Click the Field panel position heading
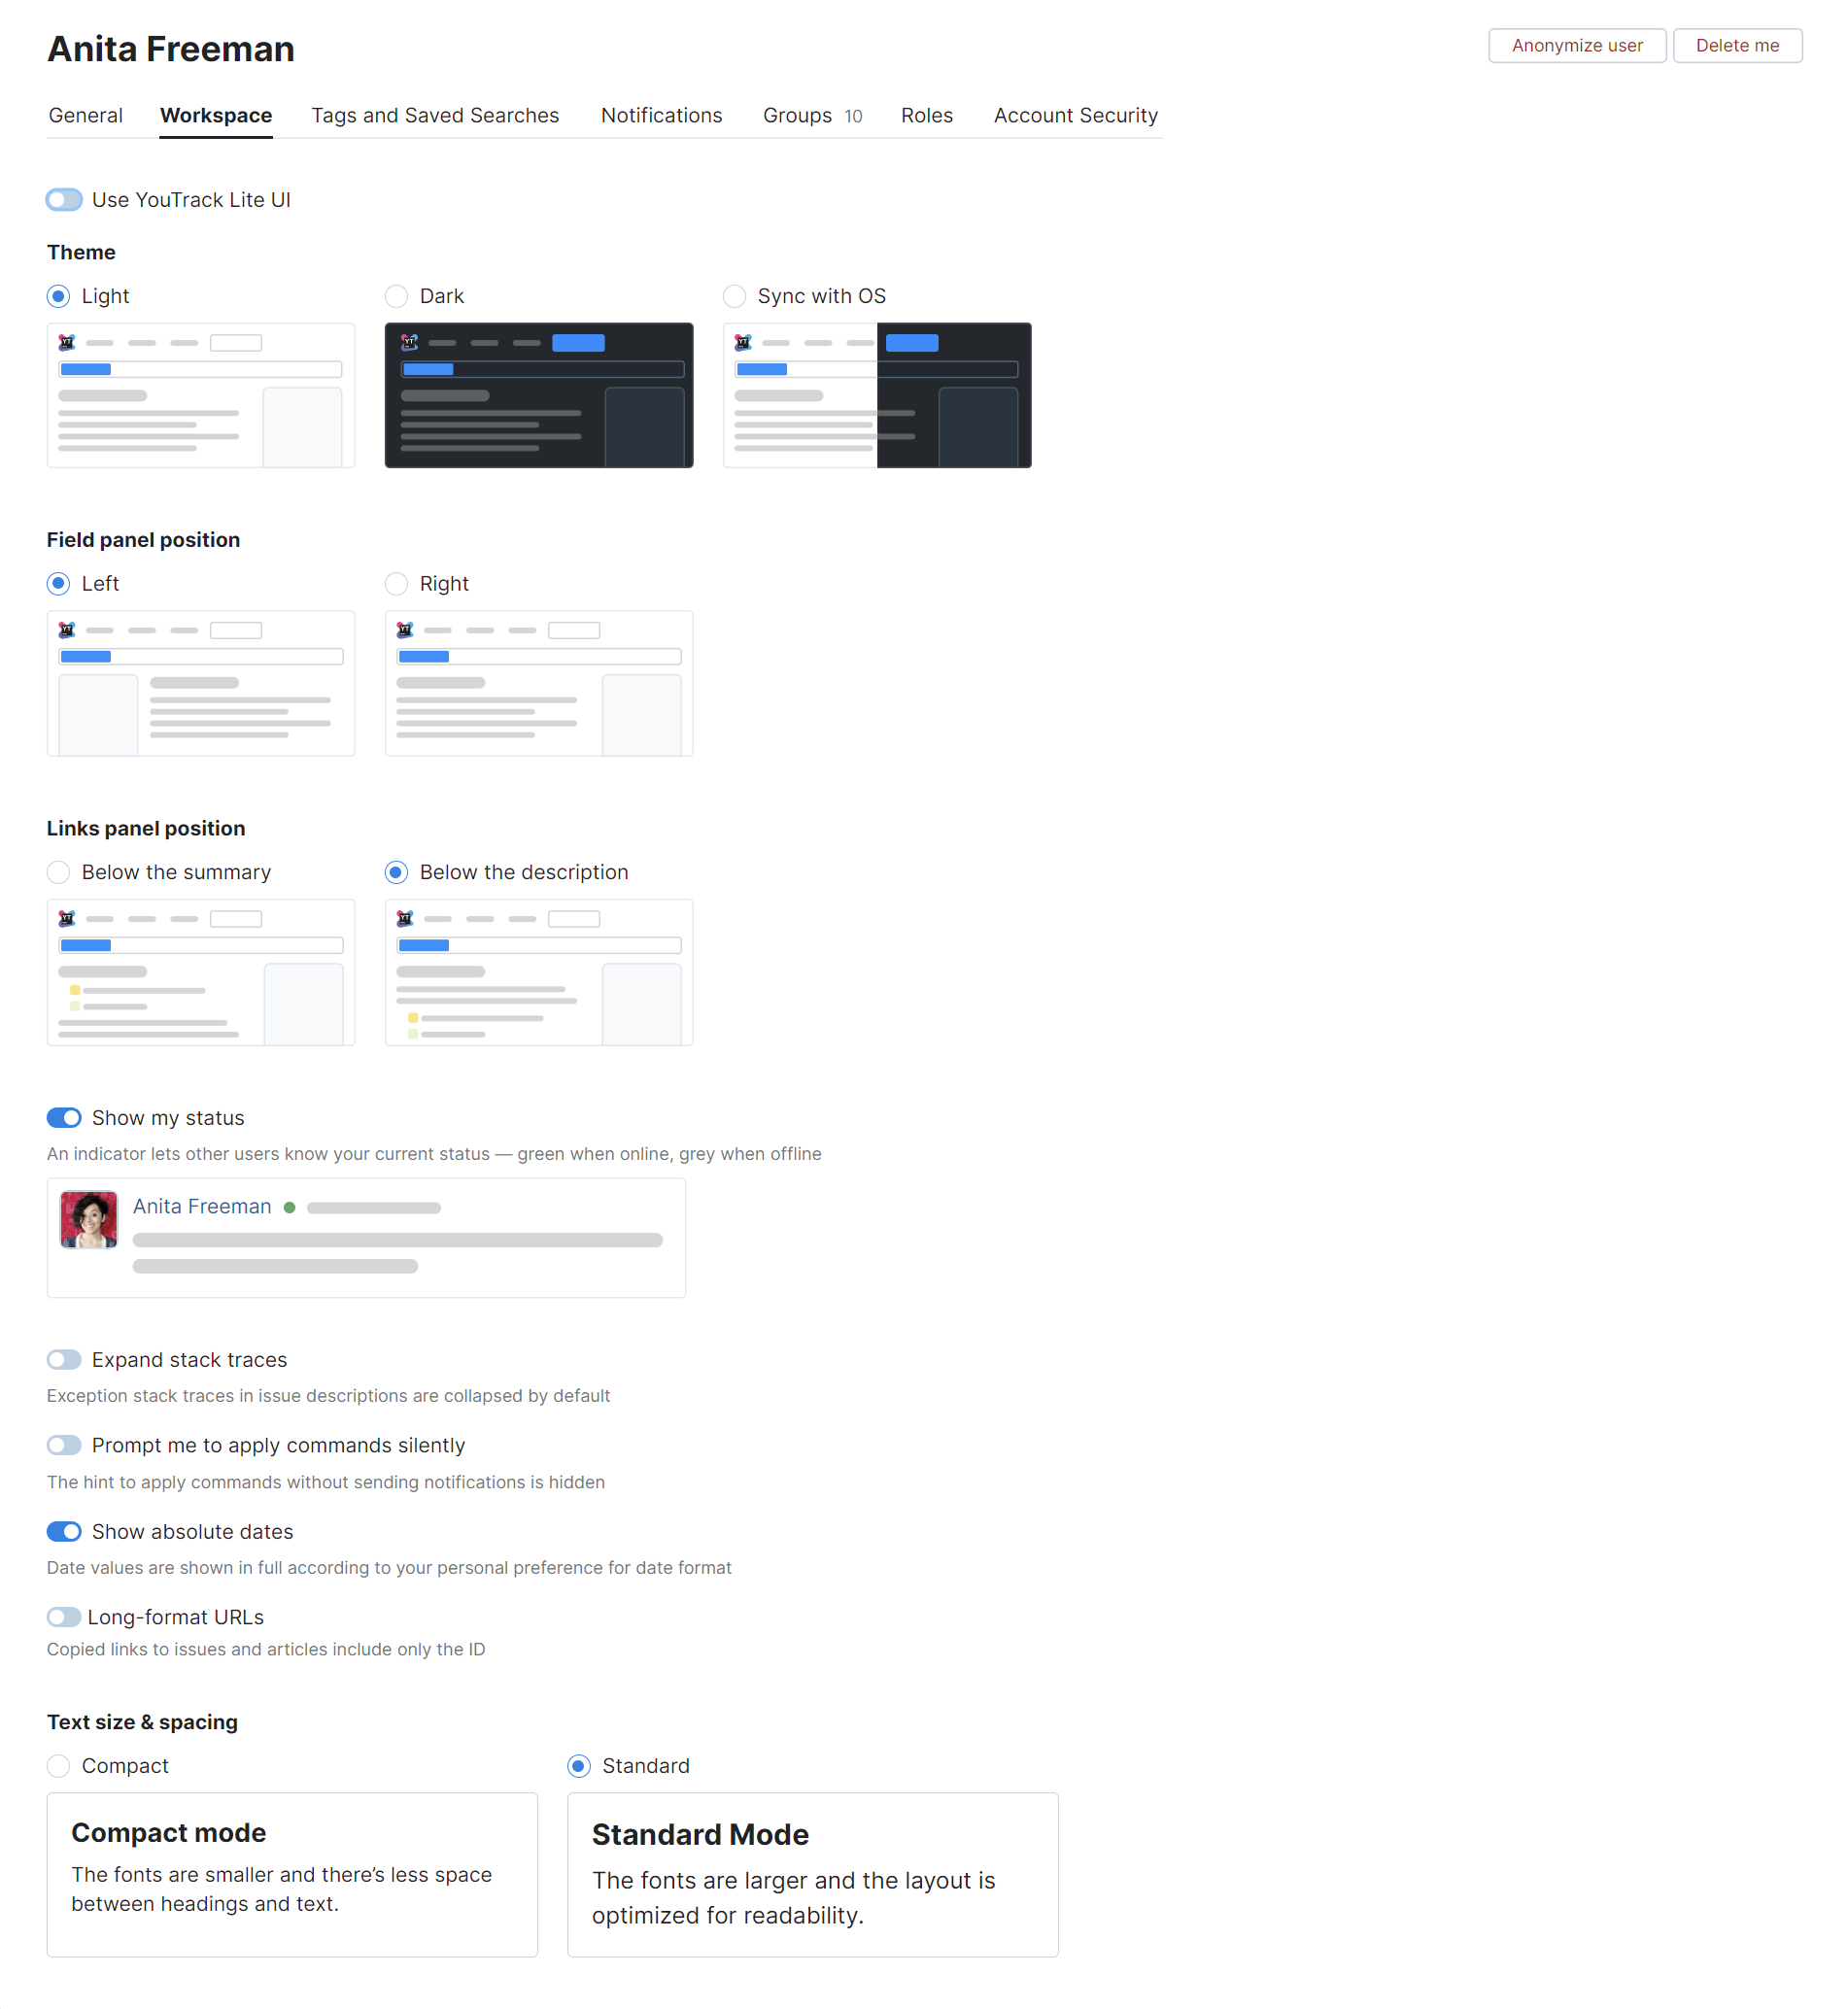Screen dimensions: 1848x2009 [x=143, y=540]
